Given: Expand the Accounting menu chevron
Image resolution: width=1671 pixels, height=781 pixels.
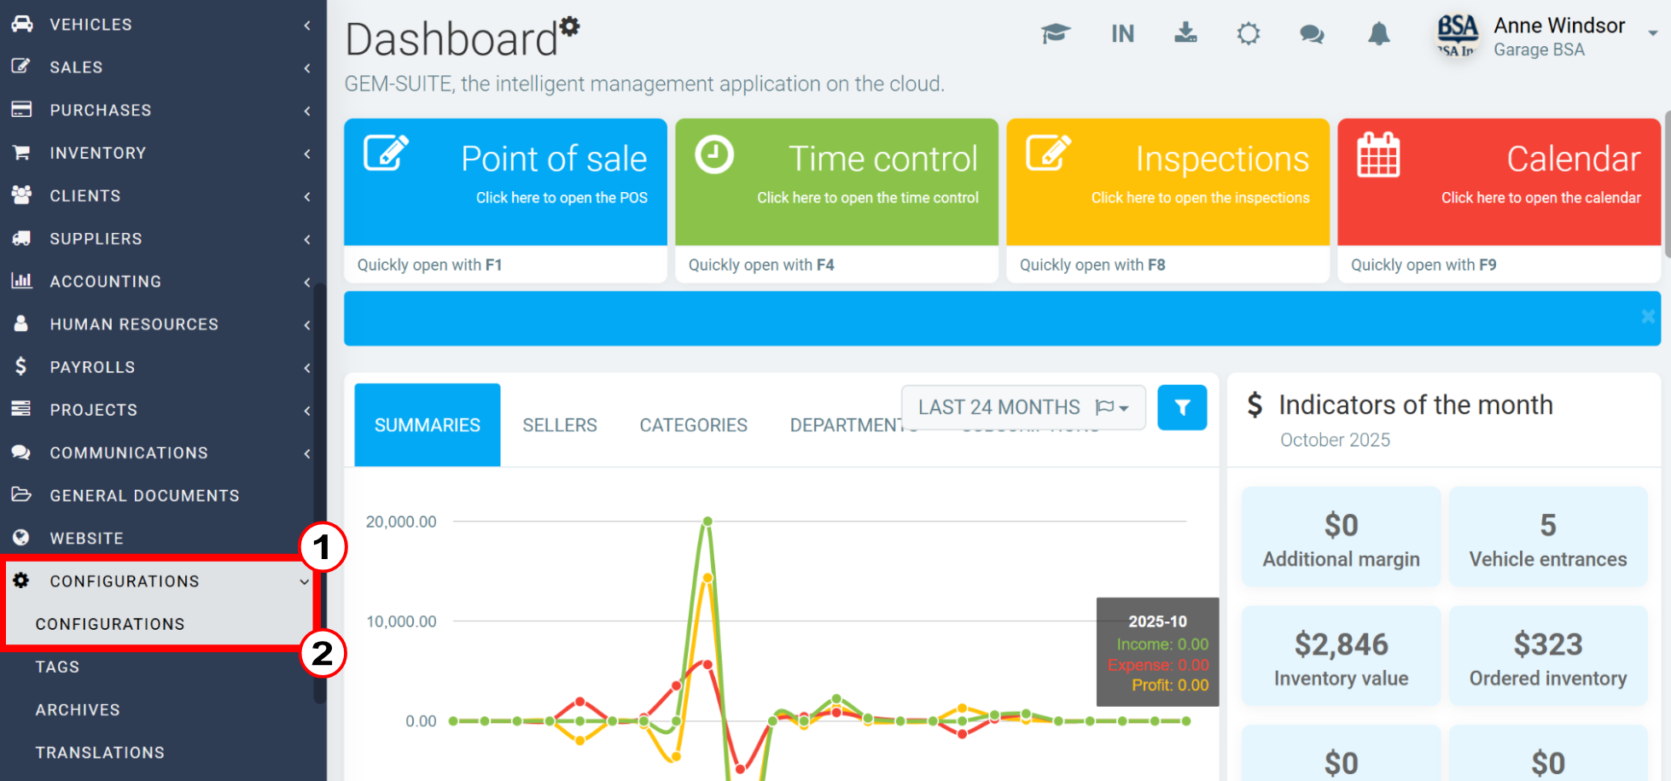Looking at the screenshot, I should click(306, 282).
